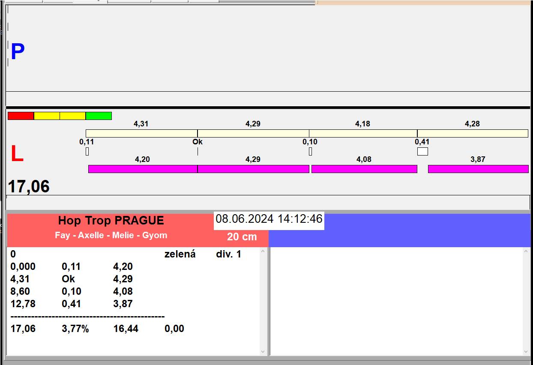The height and width of the screenshot is (365, 533).
Task: Select the blue P lane label
Action: coord(18,52)
